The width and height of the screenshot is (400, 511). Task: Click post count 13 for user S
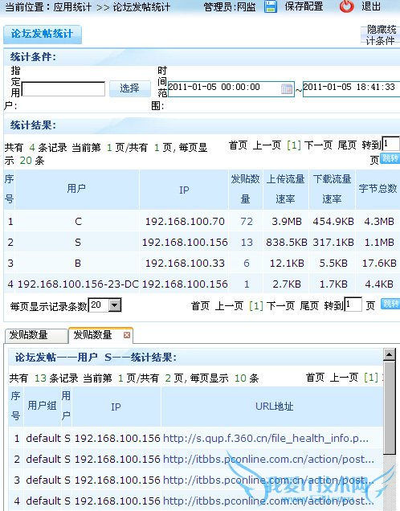[x=247, y=243]
